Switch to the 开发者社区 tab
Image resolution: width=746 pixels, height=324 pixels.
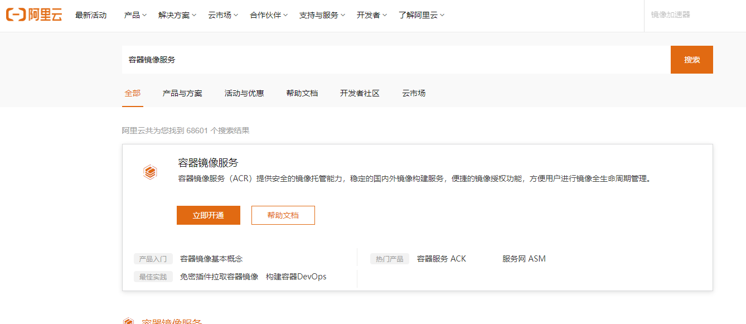pos(360,93)
